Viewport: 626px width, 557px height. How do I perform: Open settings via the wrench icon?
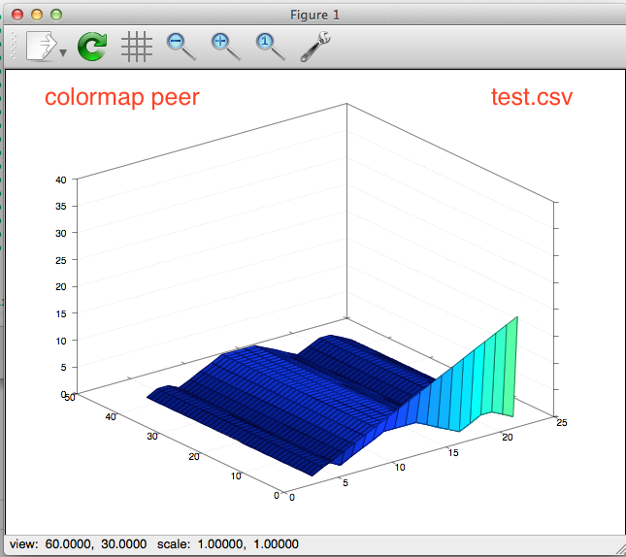[x=315, y=48]
